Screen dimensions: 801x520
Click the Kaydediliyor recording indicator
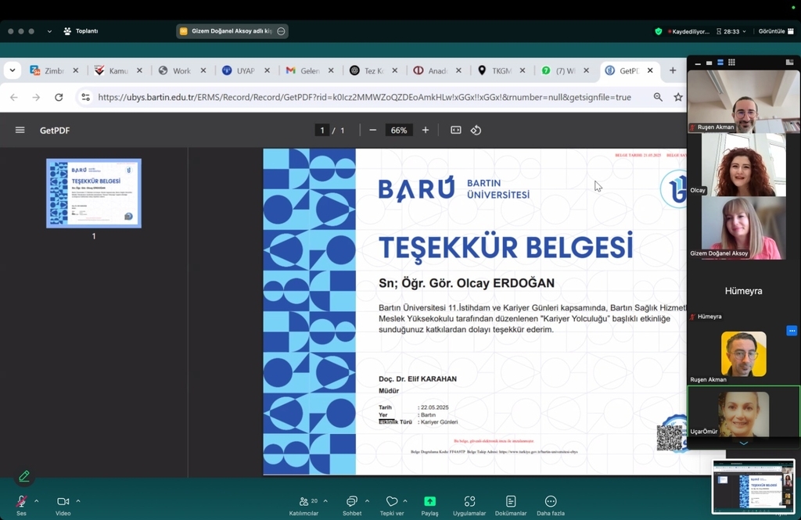688,31
